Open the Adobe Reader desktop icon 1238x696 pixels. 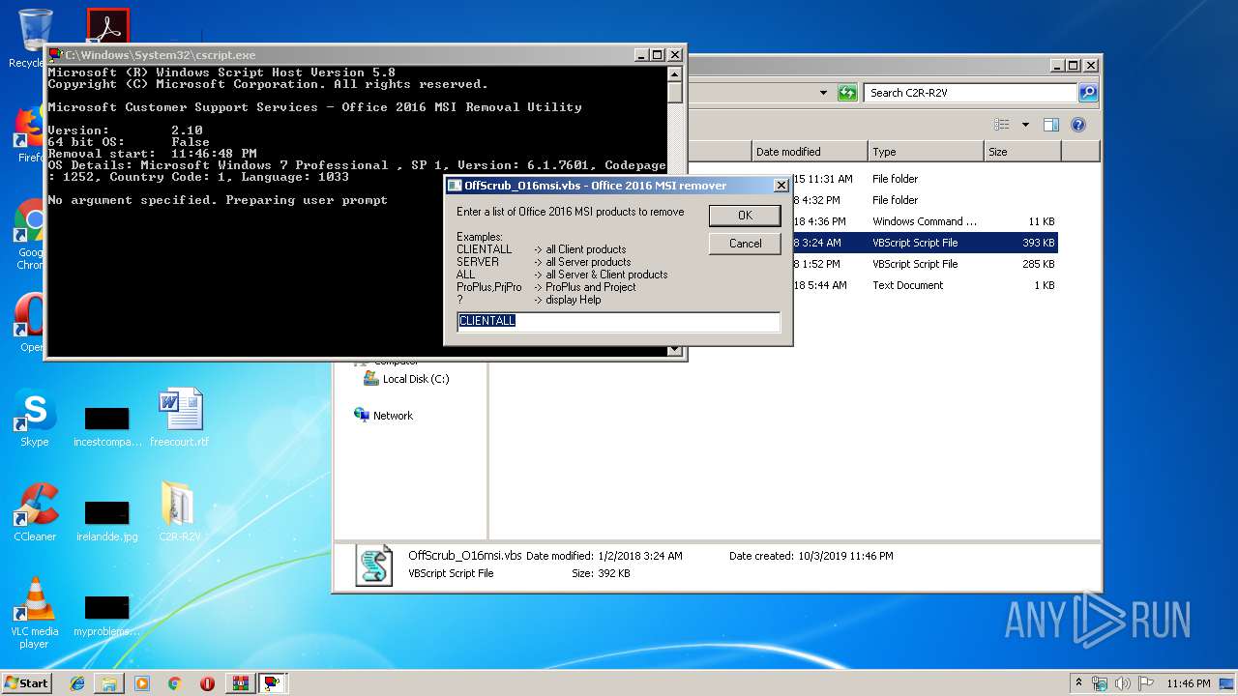point(107,27)
